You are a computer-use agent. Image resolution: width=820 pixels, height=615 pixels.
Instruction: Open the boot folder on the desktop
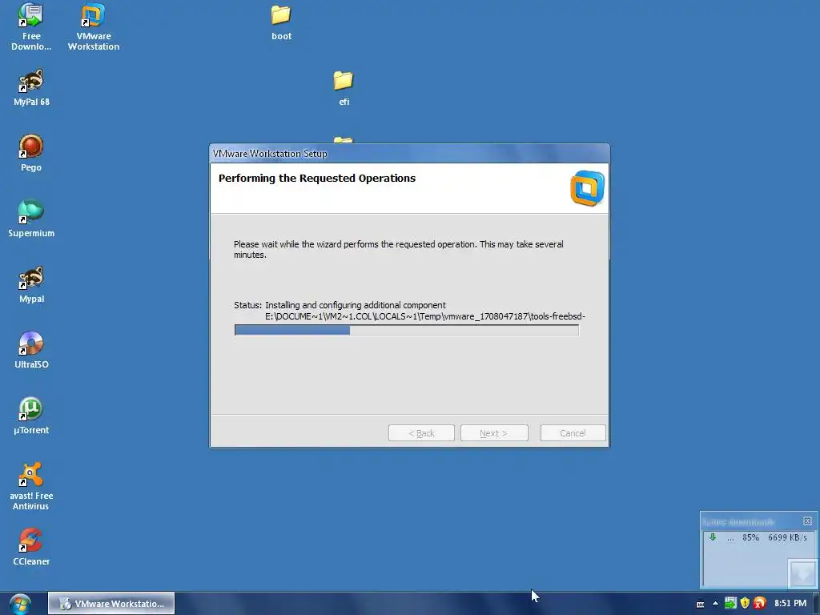(x=281, y=22)
